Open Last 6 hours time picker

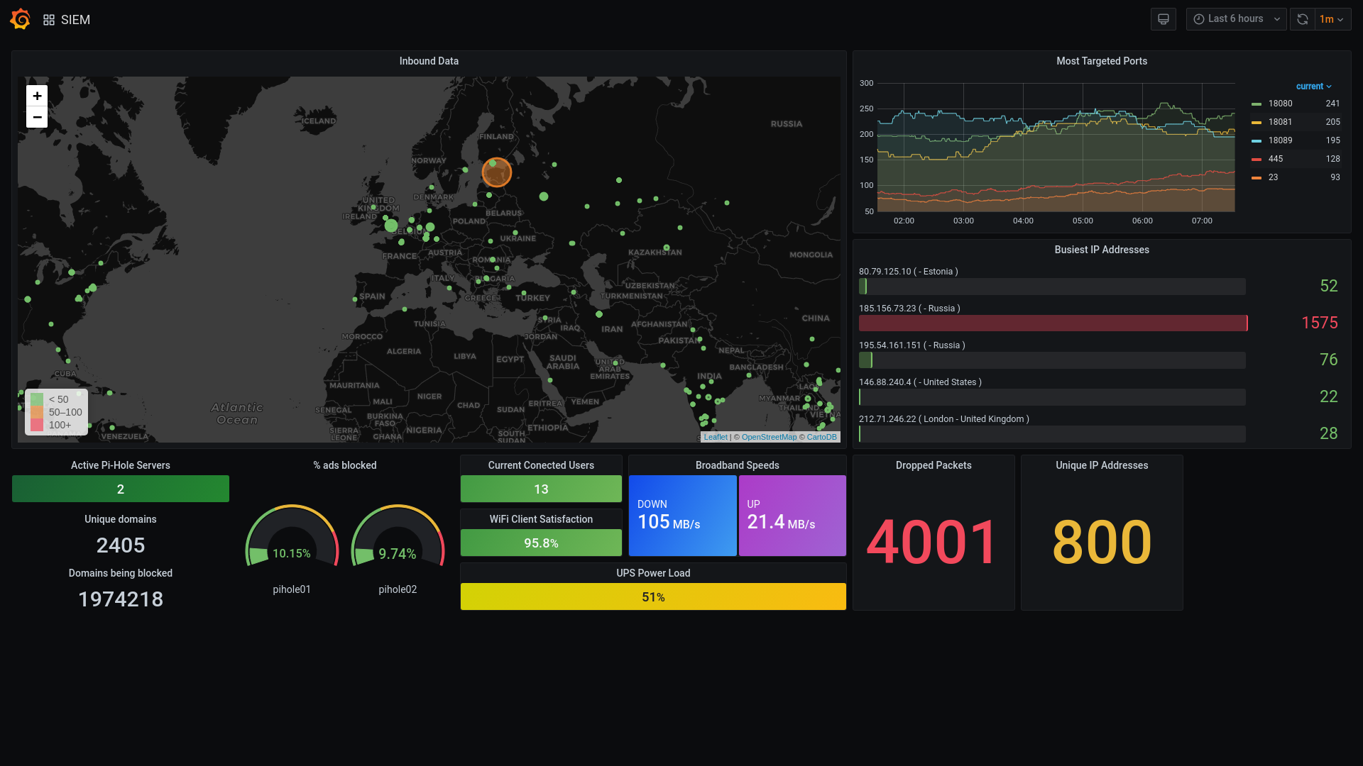1236,19
